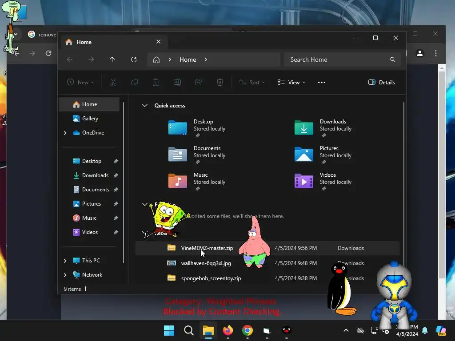Refresh the Explorer Home view

click(x=134, y=59)
